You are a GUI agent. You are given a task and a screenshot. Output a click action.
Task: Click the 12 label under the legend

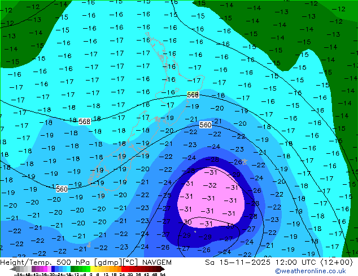(106, 275)
